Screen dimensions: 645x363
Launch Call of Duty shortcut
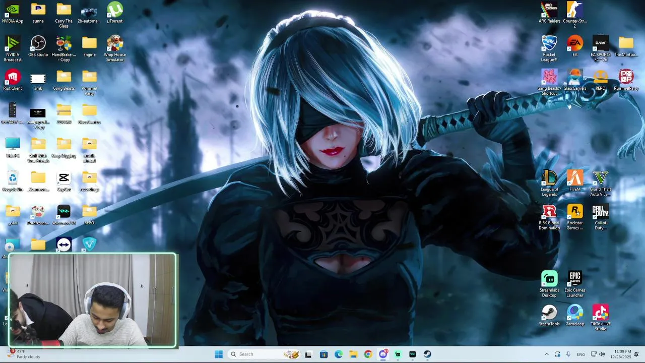pyautogui.click(x=601, y=217)
